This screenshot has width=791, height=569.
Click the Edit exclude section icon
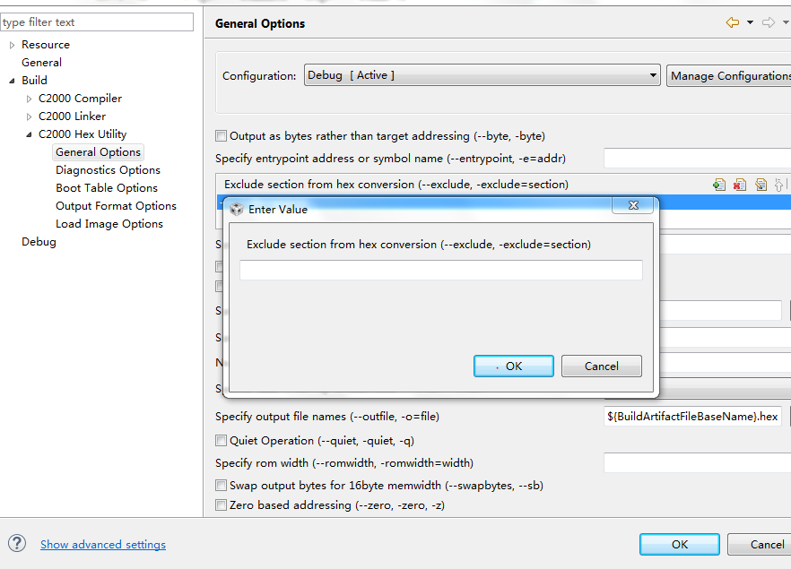tap(761, 185)
